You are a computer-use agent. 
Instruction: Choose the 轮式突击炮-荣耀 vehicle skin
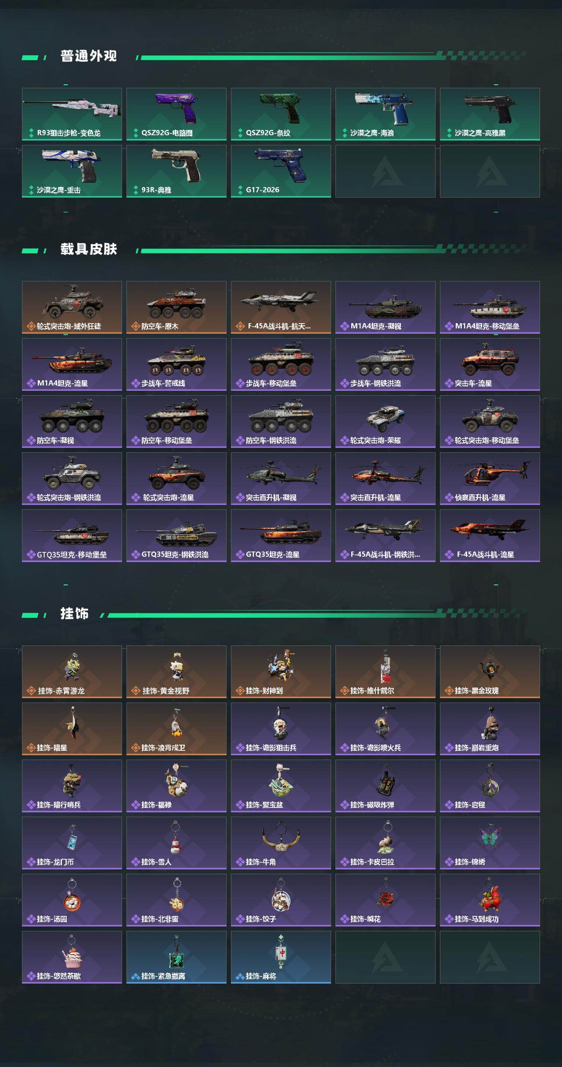(385, 422)
